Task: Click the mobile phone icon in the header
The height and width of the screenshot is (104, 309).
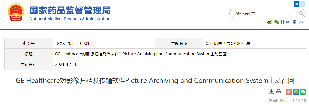Action: 283,22
